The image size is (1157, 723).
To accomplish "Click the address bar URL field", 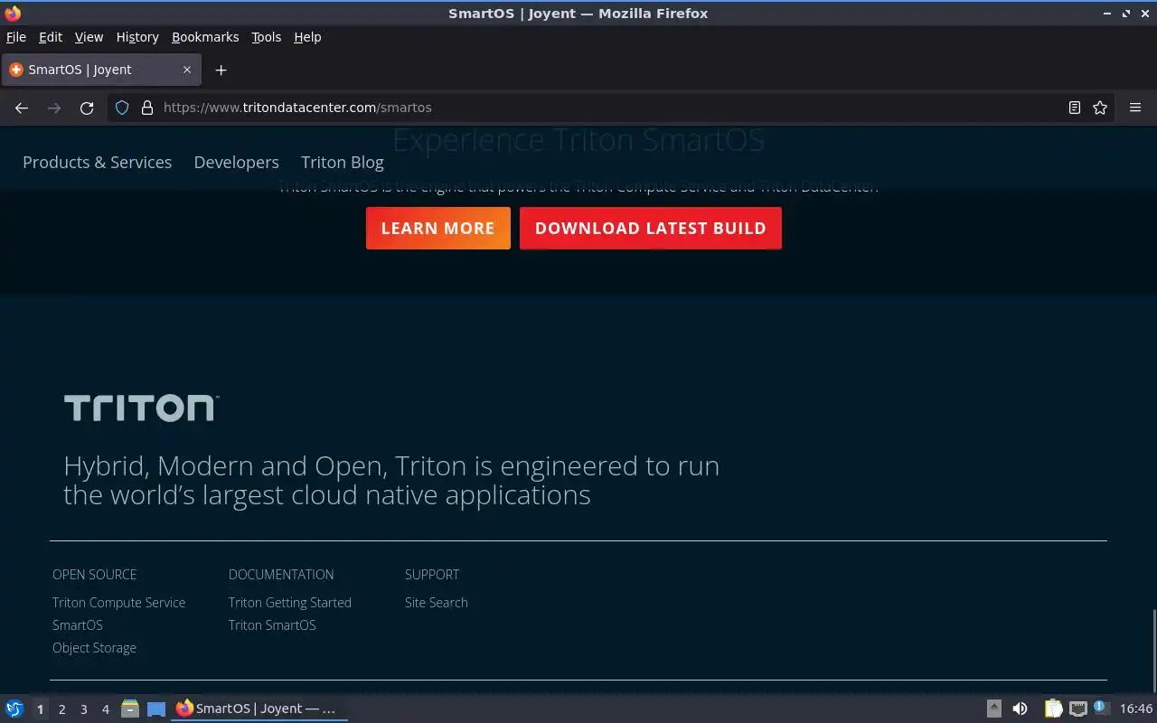I will pos(610,108).
